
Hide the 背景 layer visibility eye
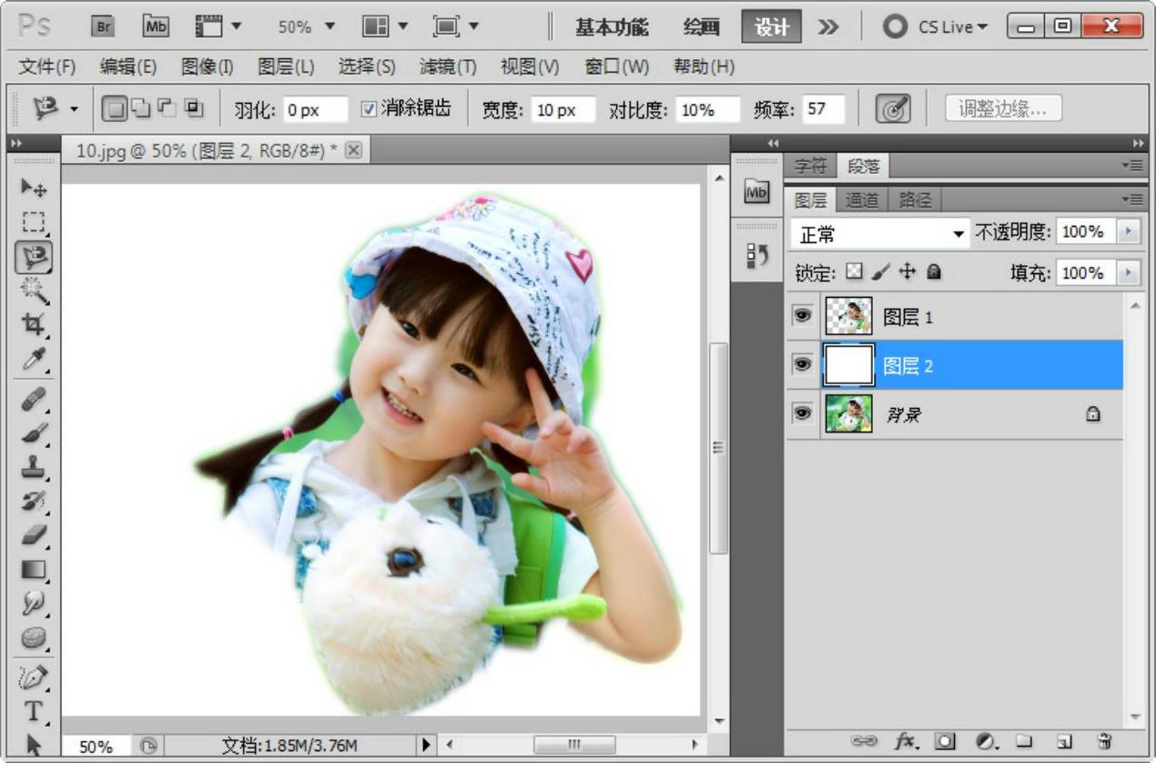802,413
